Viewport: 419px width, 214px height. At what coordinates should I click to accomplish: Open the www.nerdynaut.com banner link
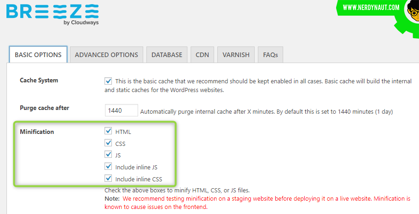371,7
